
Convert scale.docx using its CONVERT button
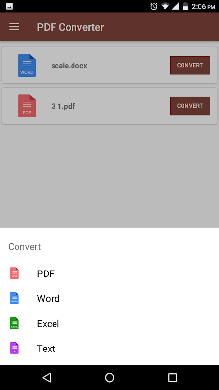tap(190, 65)
